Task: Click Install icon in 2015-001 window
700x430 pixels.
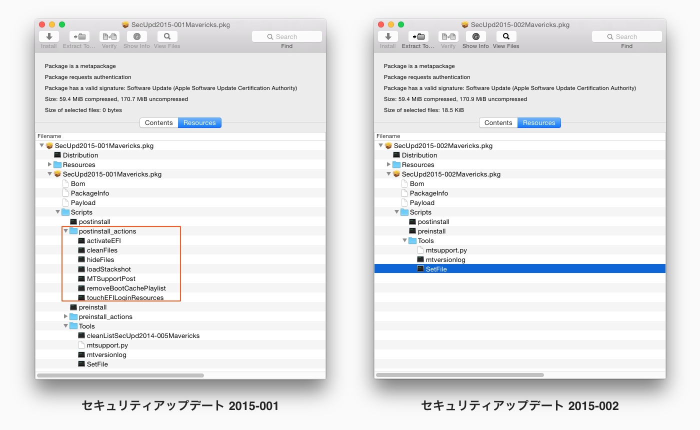Action: [49, 36]
